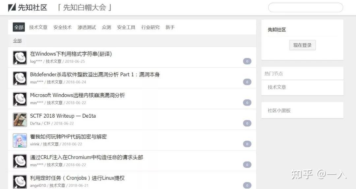Go to the 安全工具 tab
This screenshot has height=189, width=356.
126,27
